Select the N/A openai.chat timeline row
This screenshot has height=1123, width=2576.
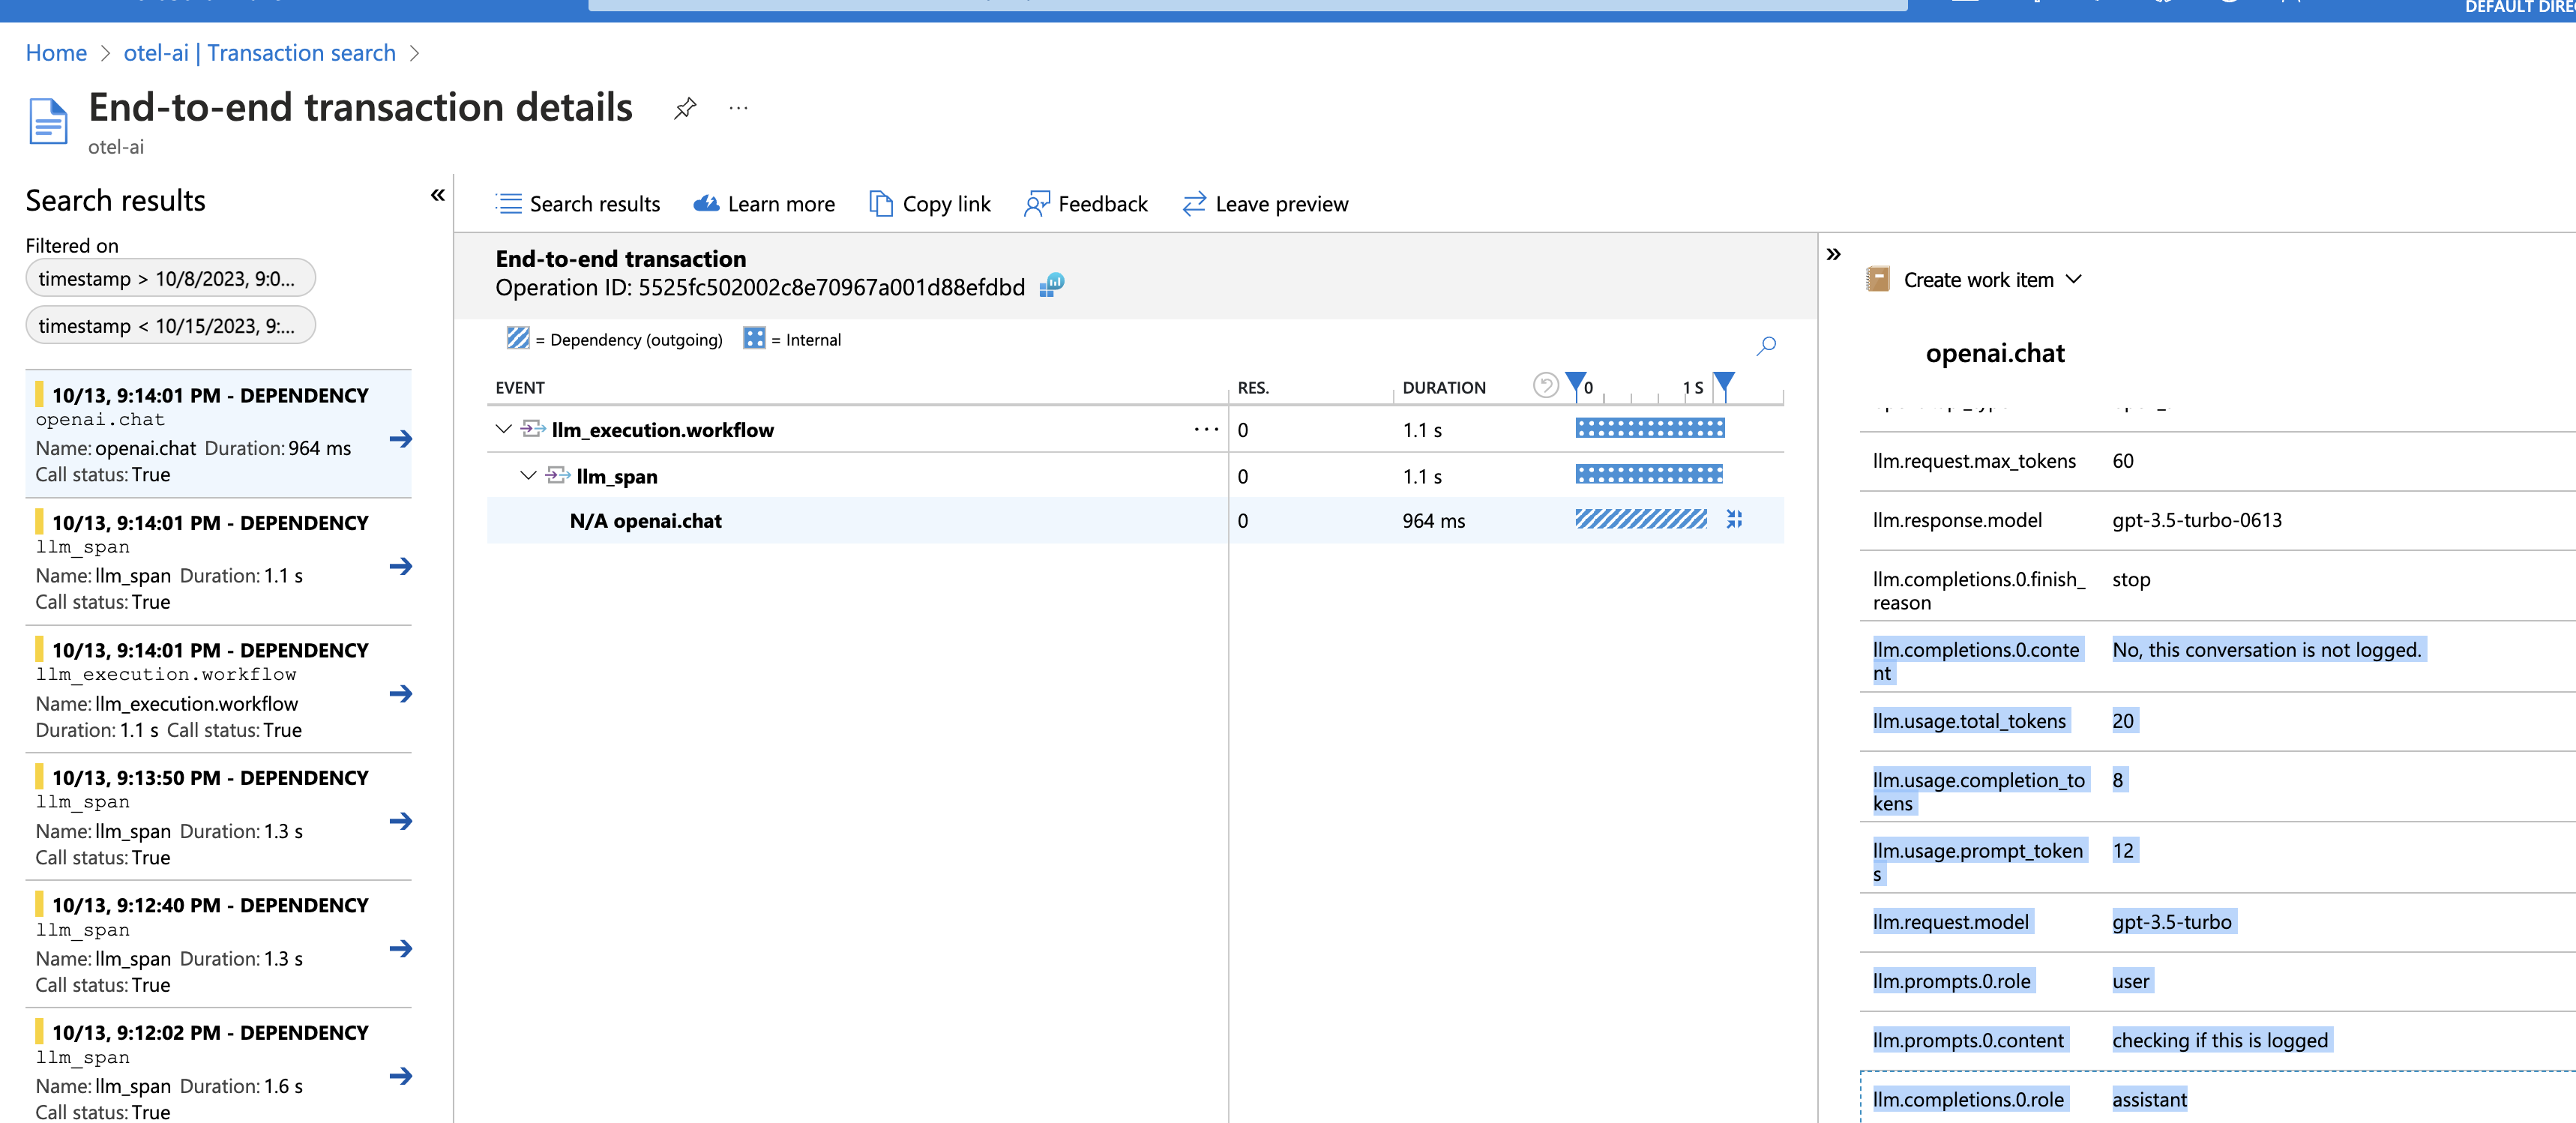[x=645, y=520]
